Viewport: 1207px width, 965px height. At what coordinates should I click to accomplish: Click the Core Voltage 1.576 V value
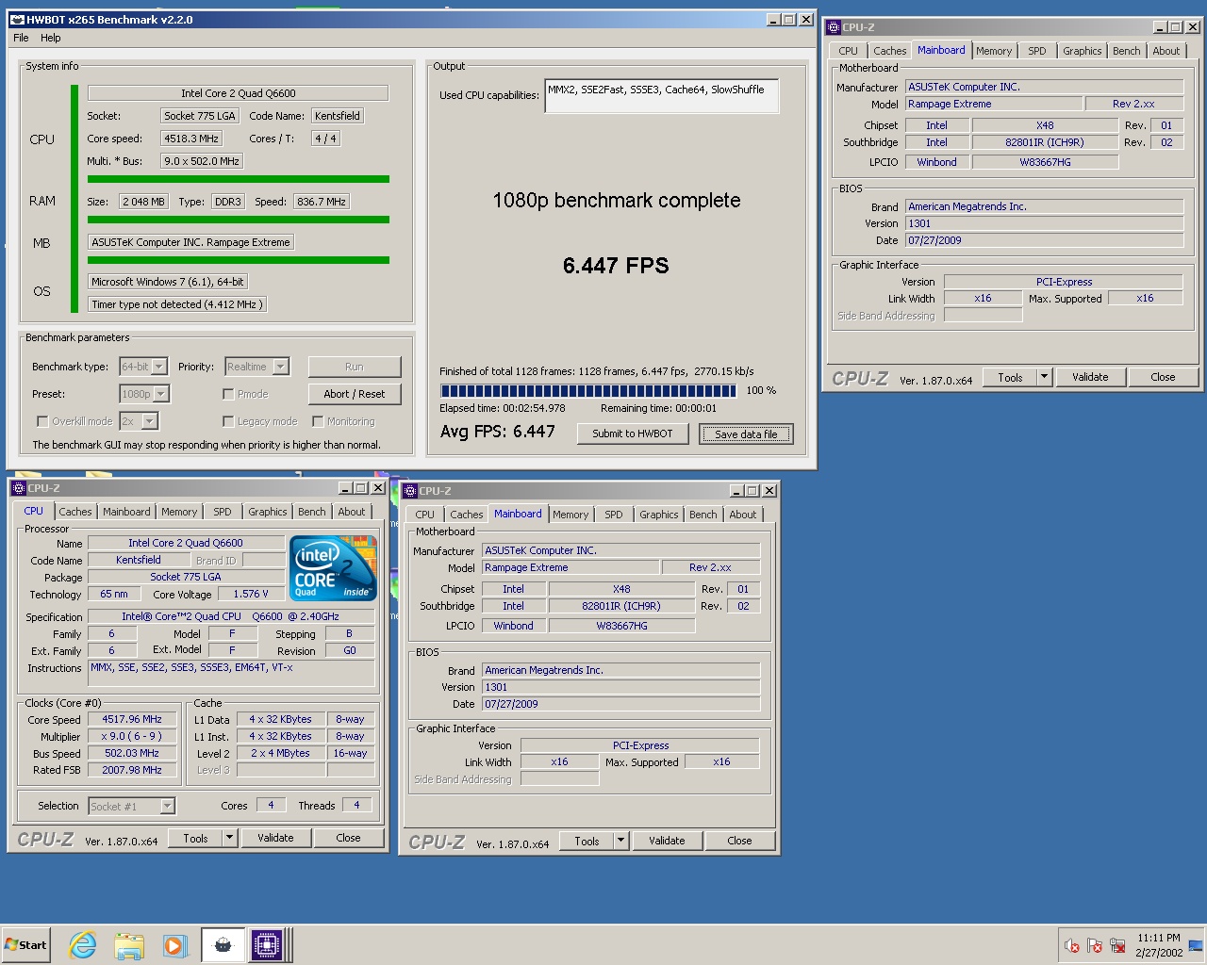pos(251,594)
